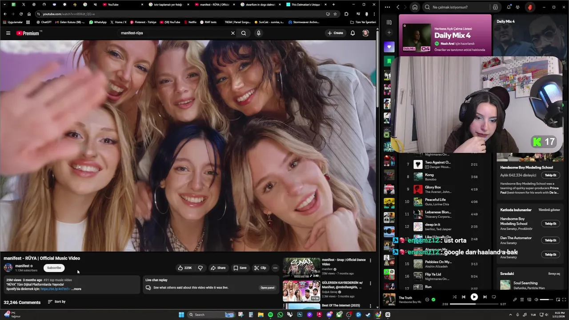Open GÜLERSEN KAYBEDERSİN video thumbnail
Image resolution: width=569 pixels, height=320 pixels.
[x=301, y=291]
